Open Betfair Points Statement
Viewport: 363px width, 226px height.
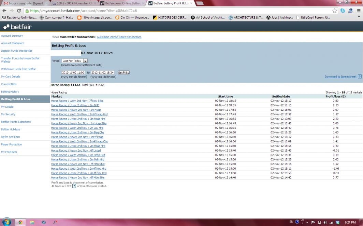[x=16, y=122]
